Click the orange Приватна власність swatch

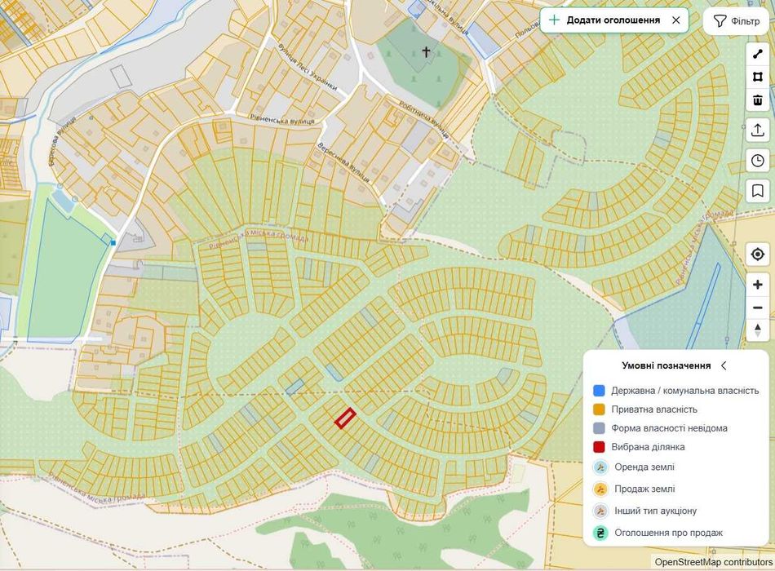point(599,409)
